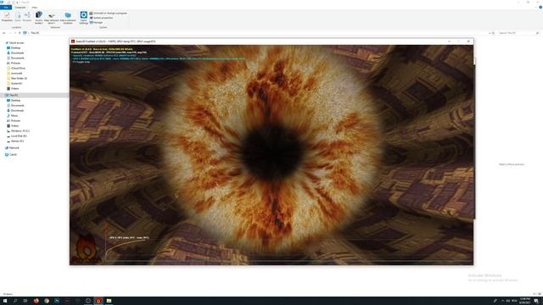Open the File tab

(6, 8)
